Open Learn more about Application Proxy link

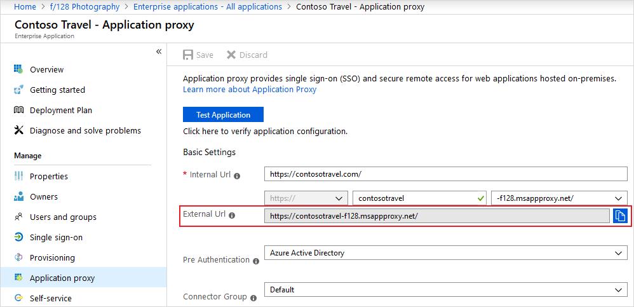250,90
